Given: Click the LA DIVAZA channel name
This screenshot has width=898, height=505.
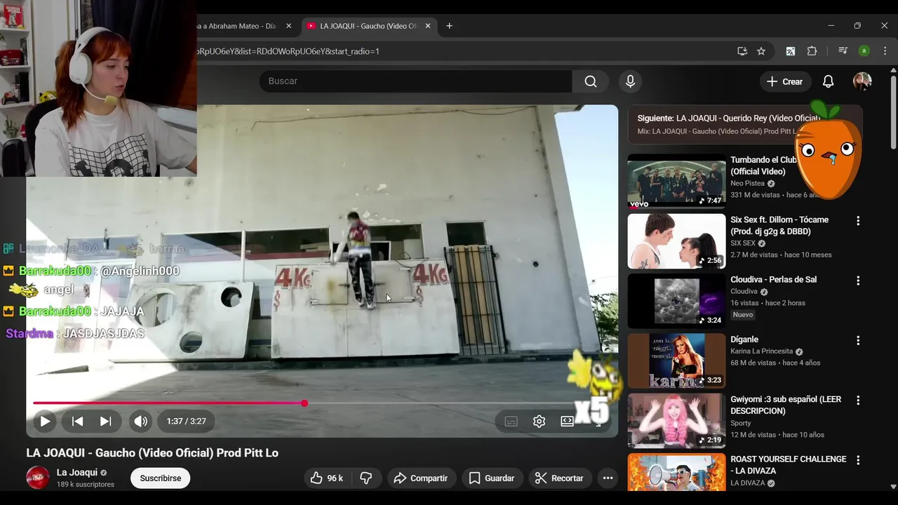Looking at the screenshot, I should pos(748,483).
